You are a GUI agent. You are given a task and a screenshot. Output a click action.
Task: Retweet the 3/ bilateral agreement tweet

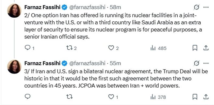pyautogui.click(x=70, y=97)
